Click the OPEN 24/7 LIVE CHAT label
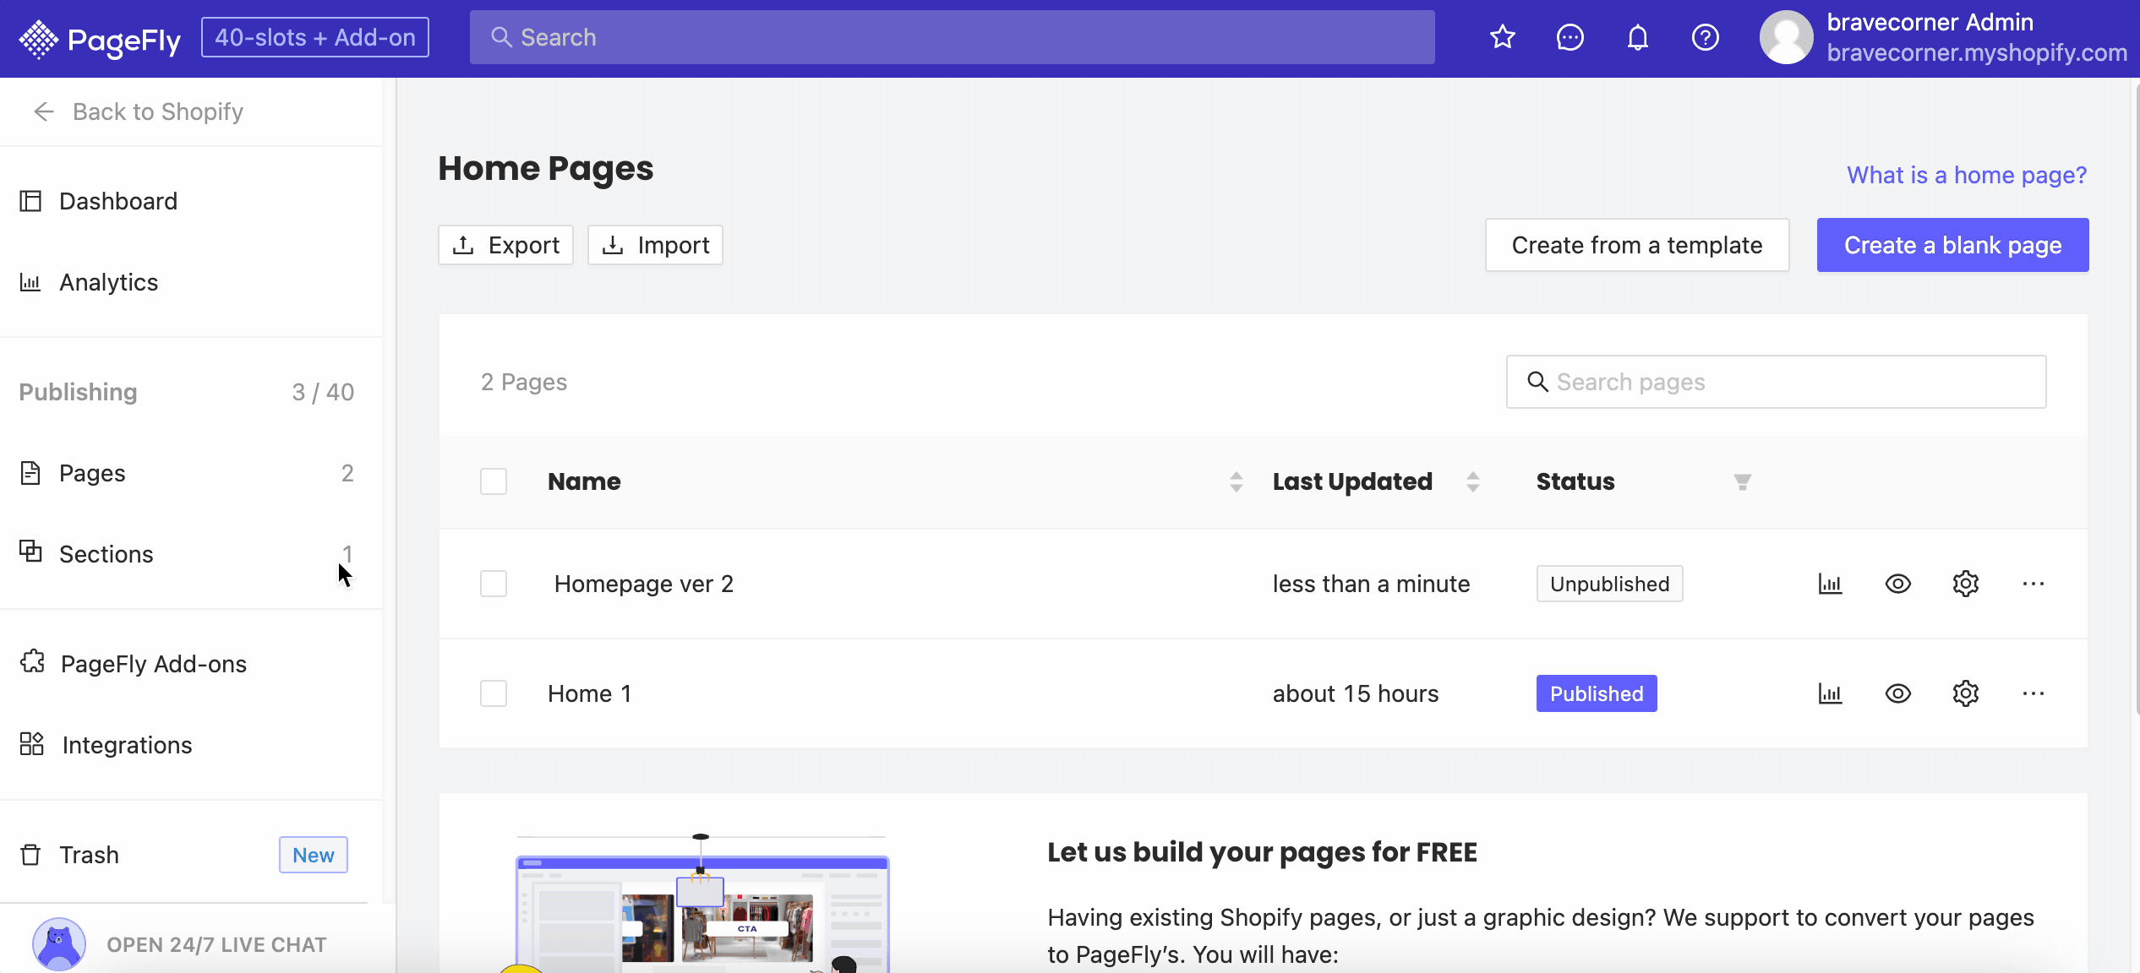 click(216, 944)
